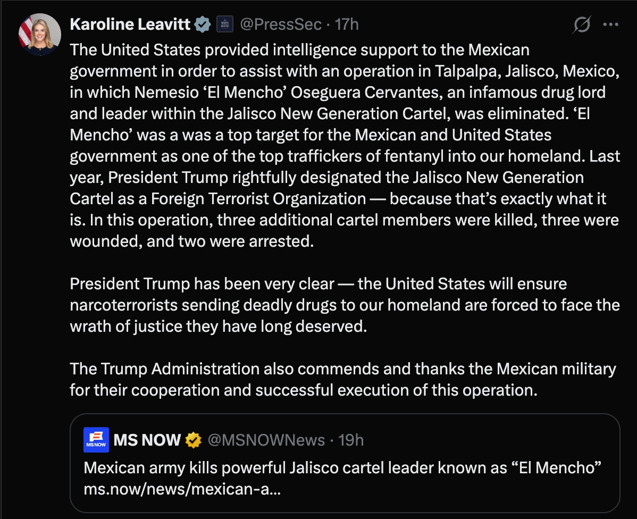The image size is (637, 519).
Task: Open the three-dot More options menu
Action: (610, 24)
